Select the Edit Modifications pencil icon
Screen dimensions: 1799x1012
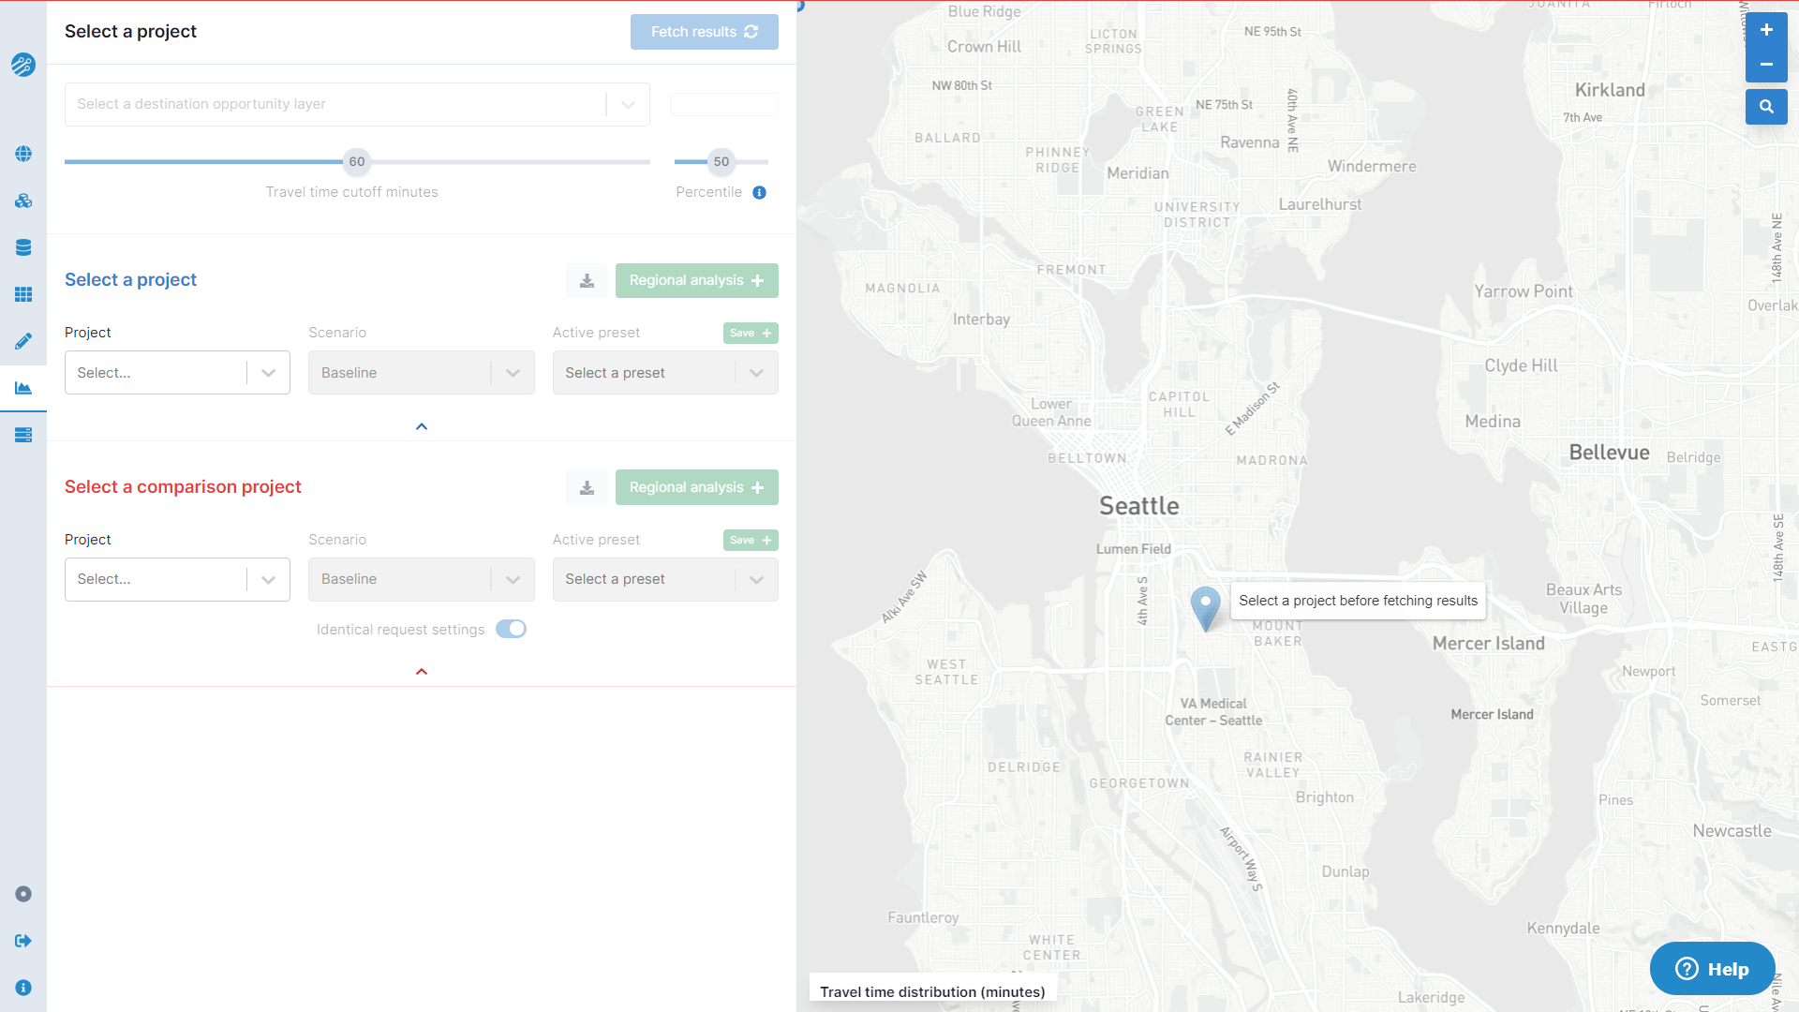23,341
